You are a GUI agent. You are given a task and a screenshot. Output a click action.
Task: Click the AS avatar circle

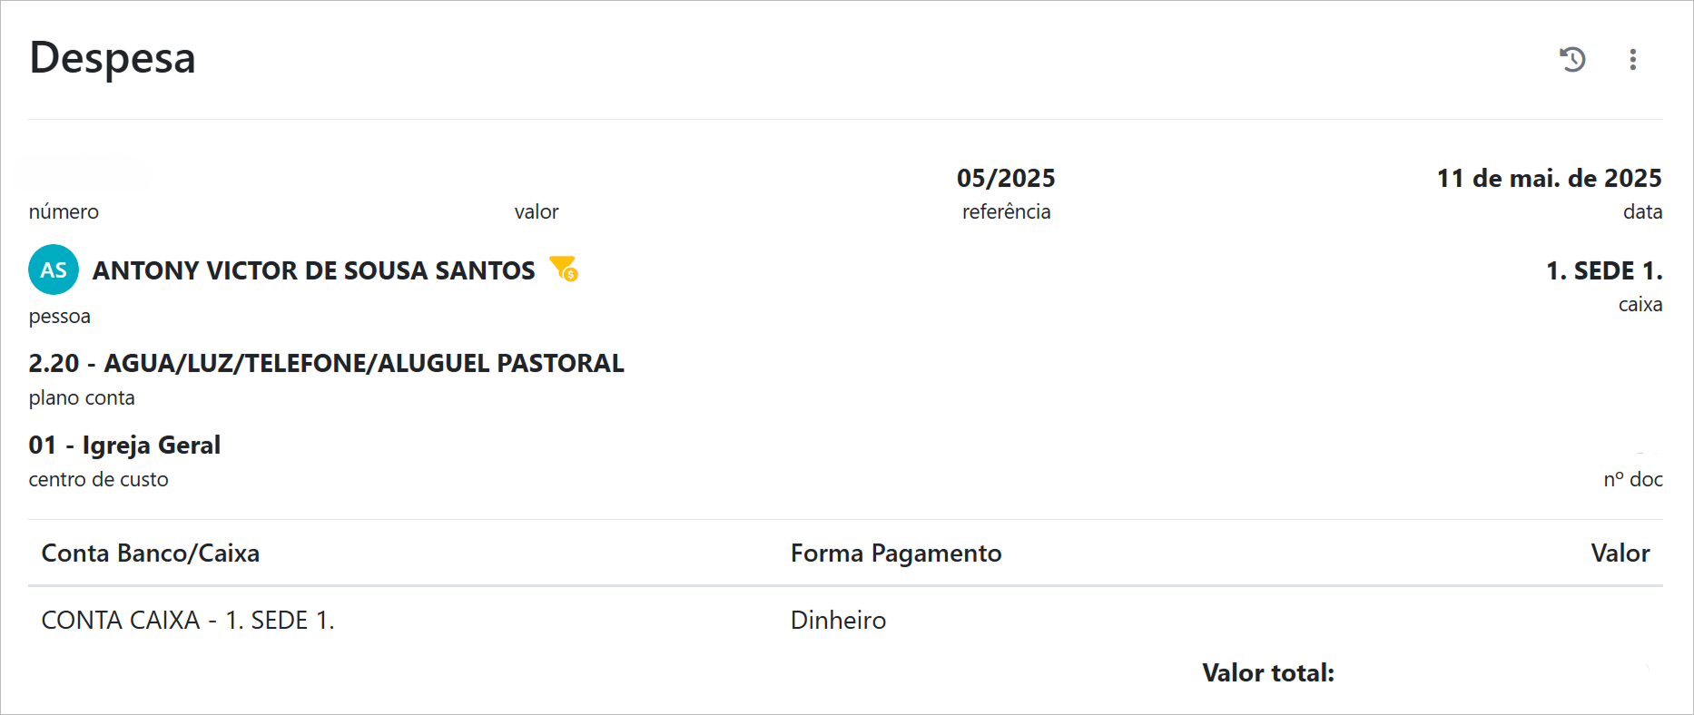point(54,269)
